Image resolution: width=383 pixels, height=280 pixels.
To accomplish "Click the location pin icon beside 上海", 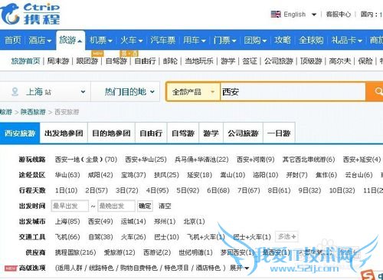I will (x=15, y=91).
